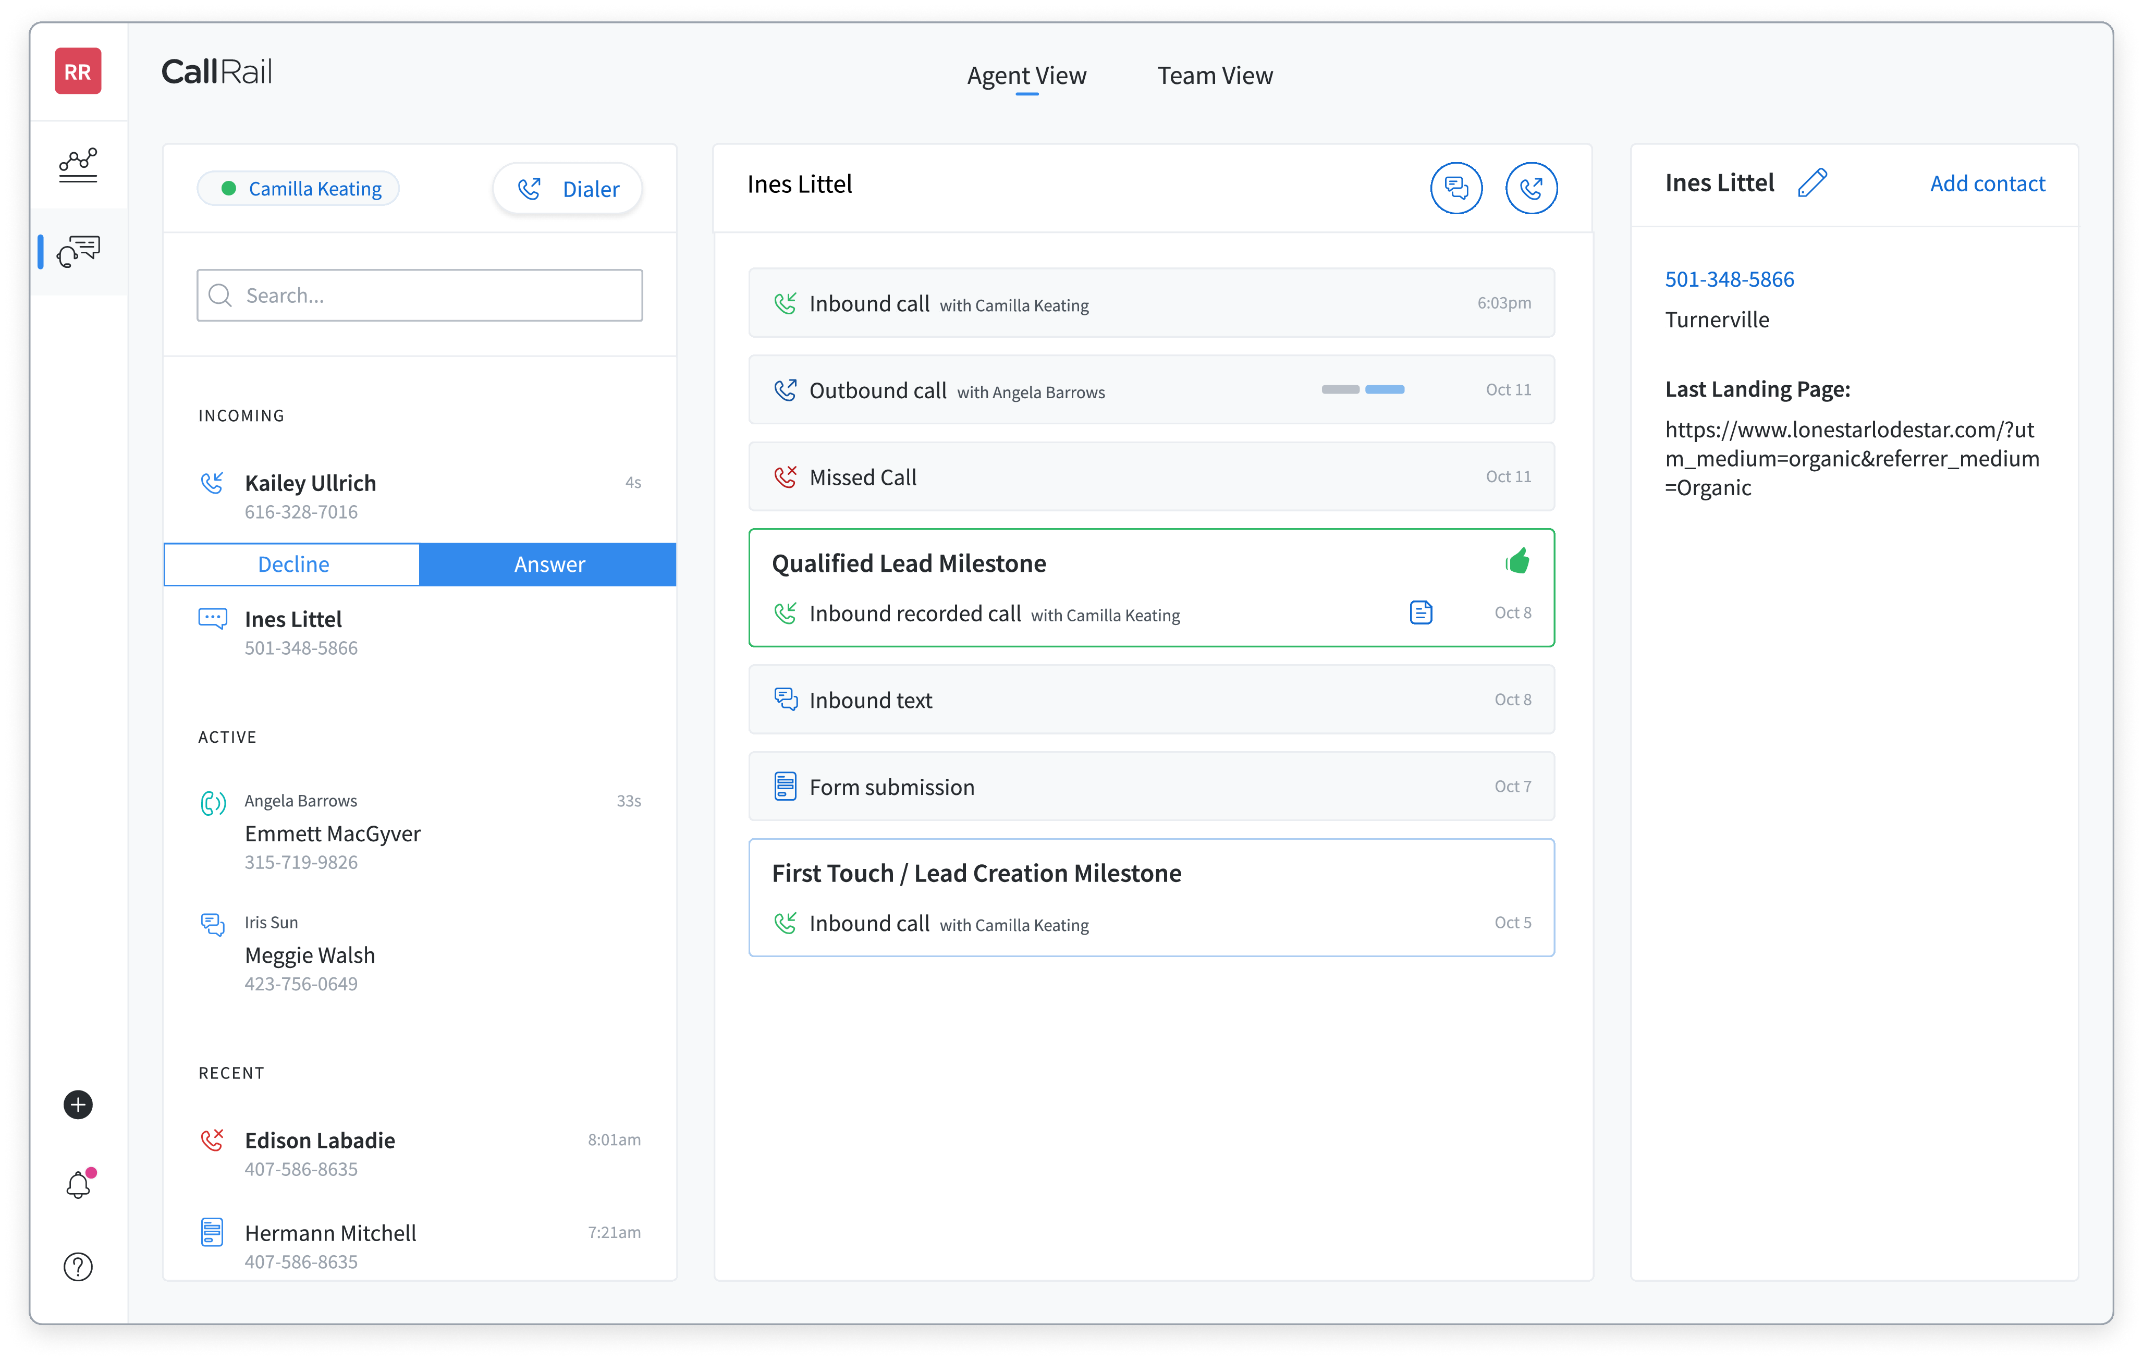2143x1361 pixels.
Task: Open text messaging via the chat bubble icon near Ines Littel
Action: coord(1456,188)
